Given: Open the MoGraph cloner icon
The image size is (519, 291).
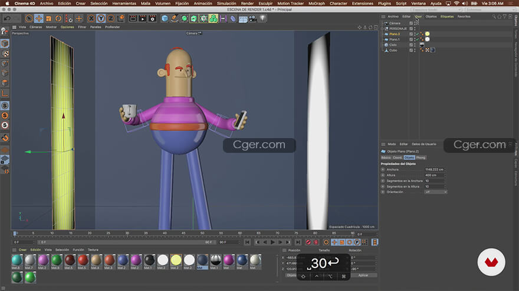Looking at the screenshot, I should click(x=213, y=18).
